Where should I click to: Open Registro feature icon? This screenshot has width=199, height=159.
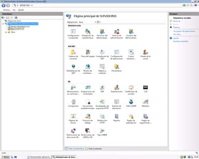(x=117, y=117)
